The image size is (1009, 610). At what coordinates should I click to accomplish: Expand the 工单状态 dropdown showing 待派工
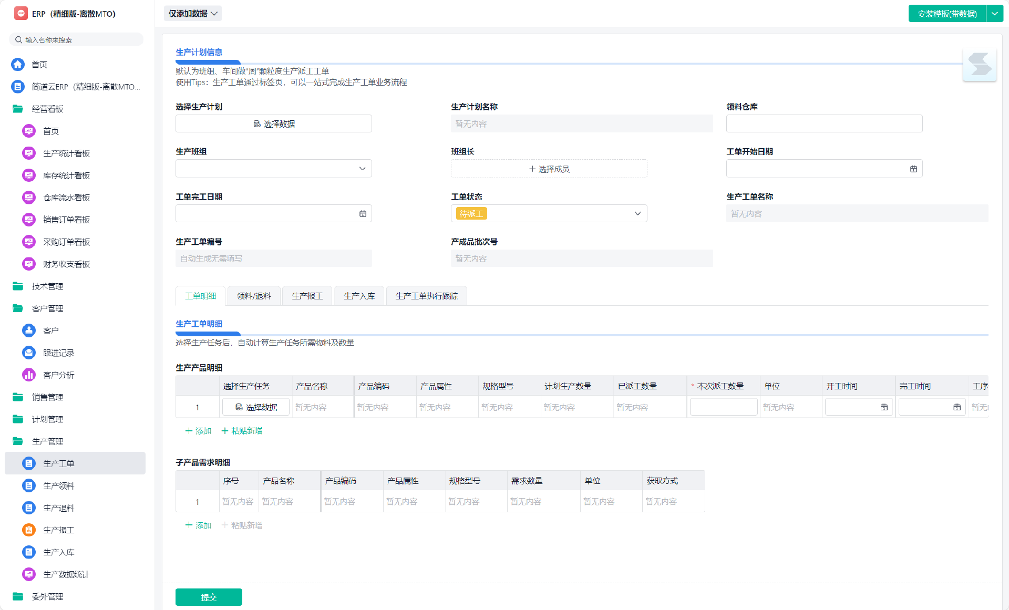point(549,213)
